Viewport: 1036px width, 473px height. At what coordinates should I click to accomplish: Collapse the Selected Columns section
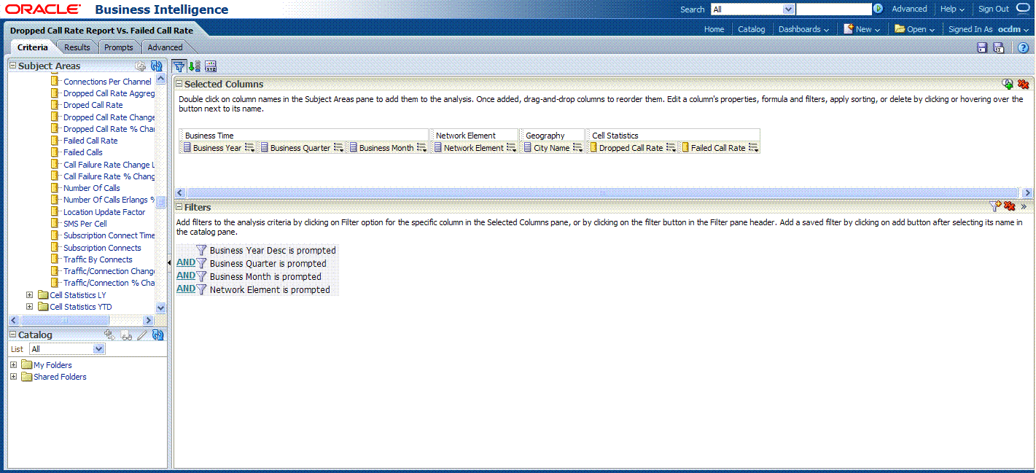(x=179, y=85)
